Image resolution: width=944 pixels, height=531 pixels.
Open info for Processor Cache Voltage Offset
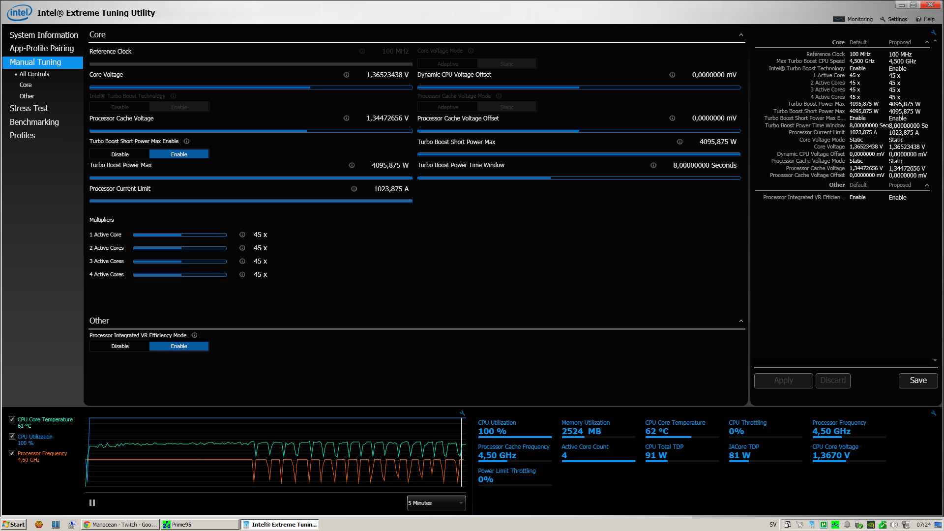point(672,118)
